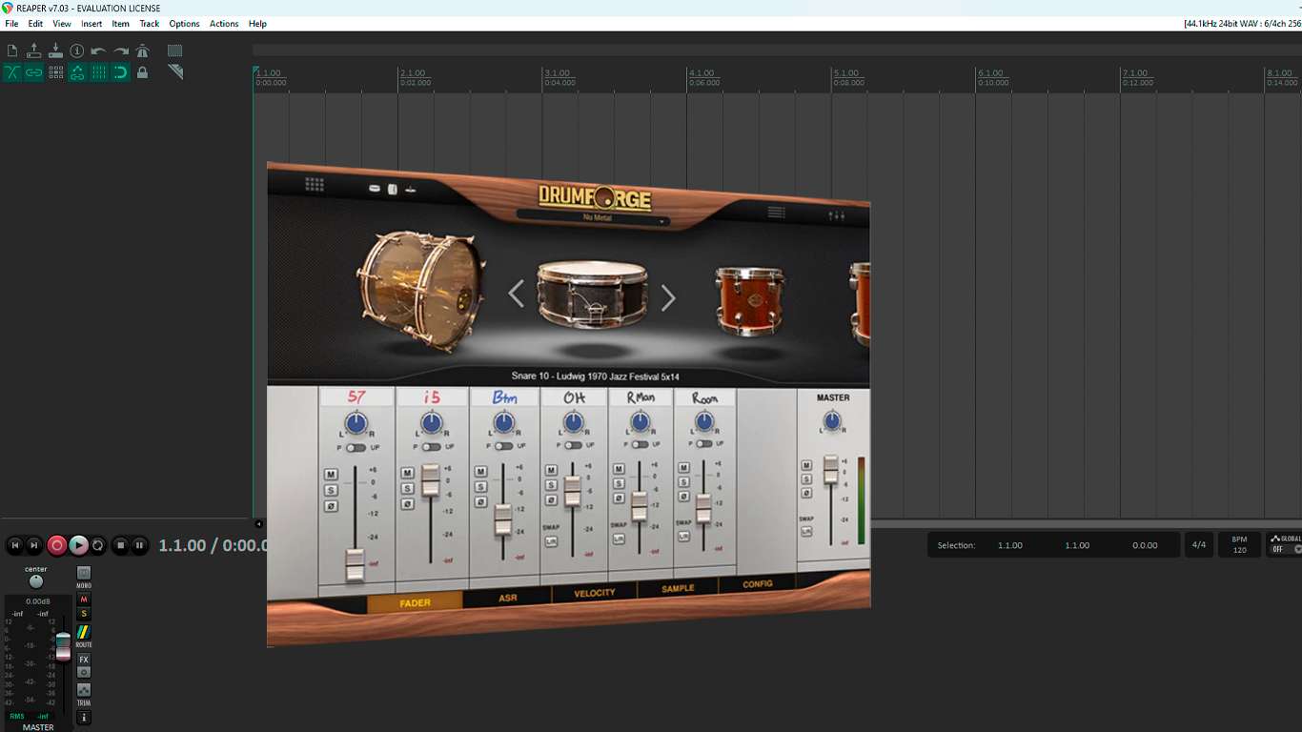Click the Undo arrow in the toolbar
Screen dimensions: 1302x732
click(99, 51)
